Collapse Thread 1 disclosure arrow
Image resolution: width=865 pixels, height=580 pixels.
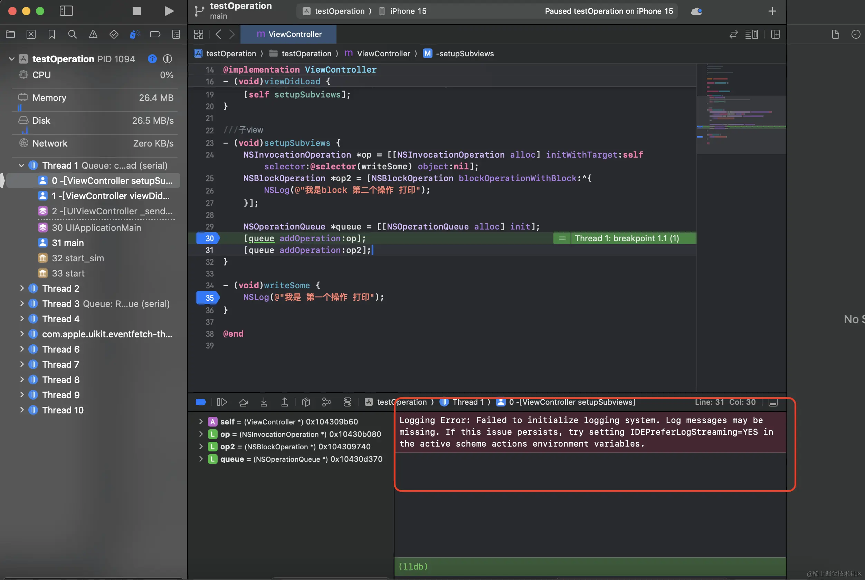(x=21, y=165)
